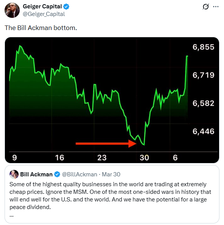Open Bill Ackman's small avatar
224x225 pixels.
(x=14, y=174)
